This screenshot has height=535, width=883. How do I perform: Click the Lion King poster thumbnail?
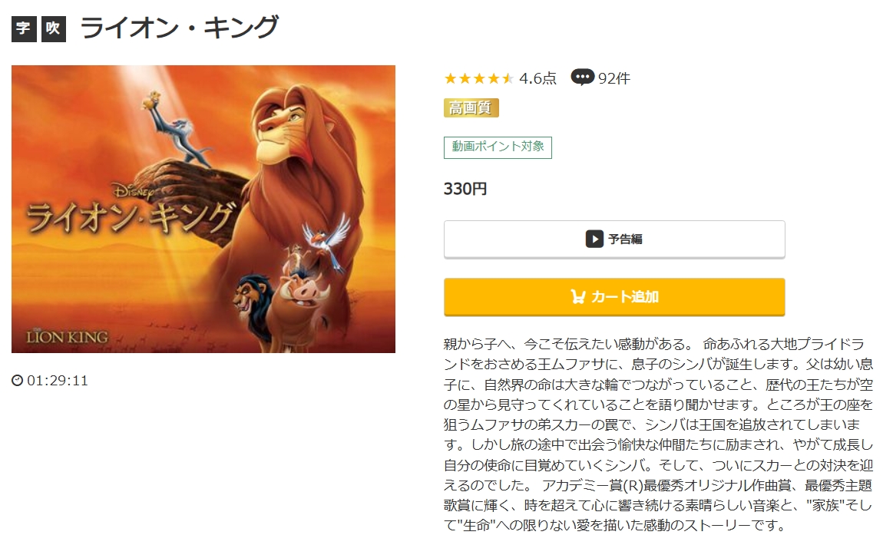pos(203,209)
